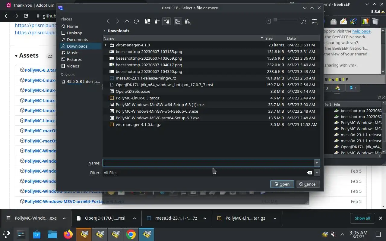Select the 45.5 GiB Internal device
Image resolution: width=386 pixels, height=241 pixels.
81,81
